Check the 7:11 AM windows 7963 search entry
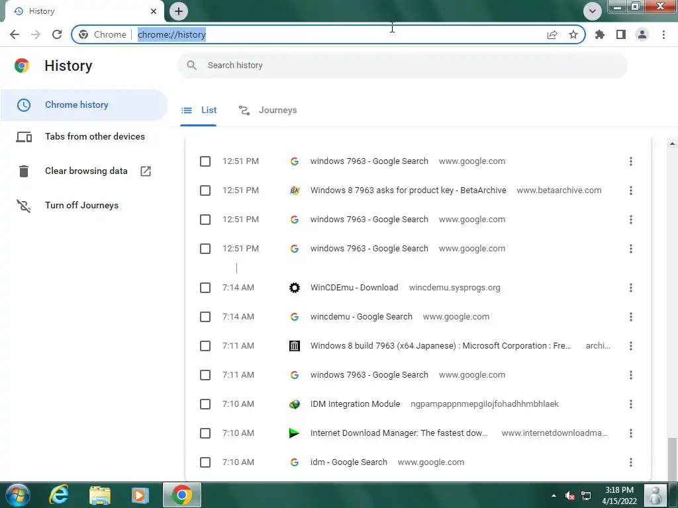The image size is (678, 508). click(205, 375)
